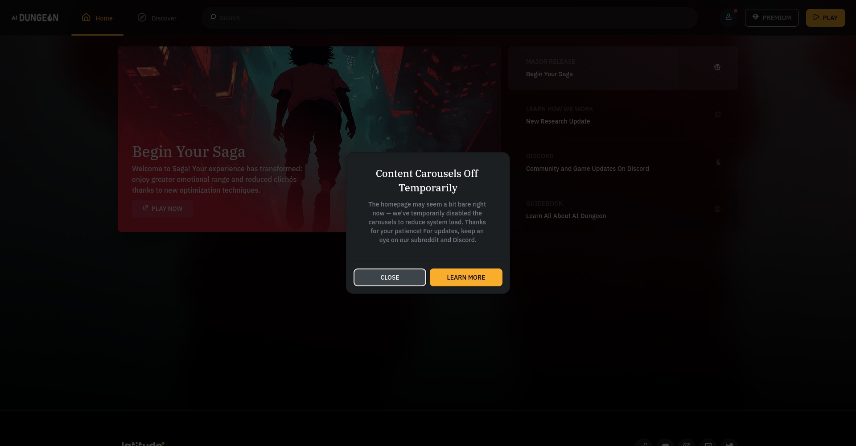The width and height of the screenshot is (856, 446).
Task: Open Learn All About AI Dungeon
Action: (x=623, y=210)
